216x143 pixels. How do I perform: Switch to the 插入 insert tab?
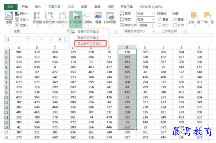pyautogui.click(x=38, y=7)
